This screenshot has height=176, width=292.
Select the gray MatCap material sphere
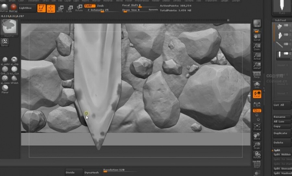pyautogui.click(x=4, y=8)
